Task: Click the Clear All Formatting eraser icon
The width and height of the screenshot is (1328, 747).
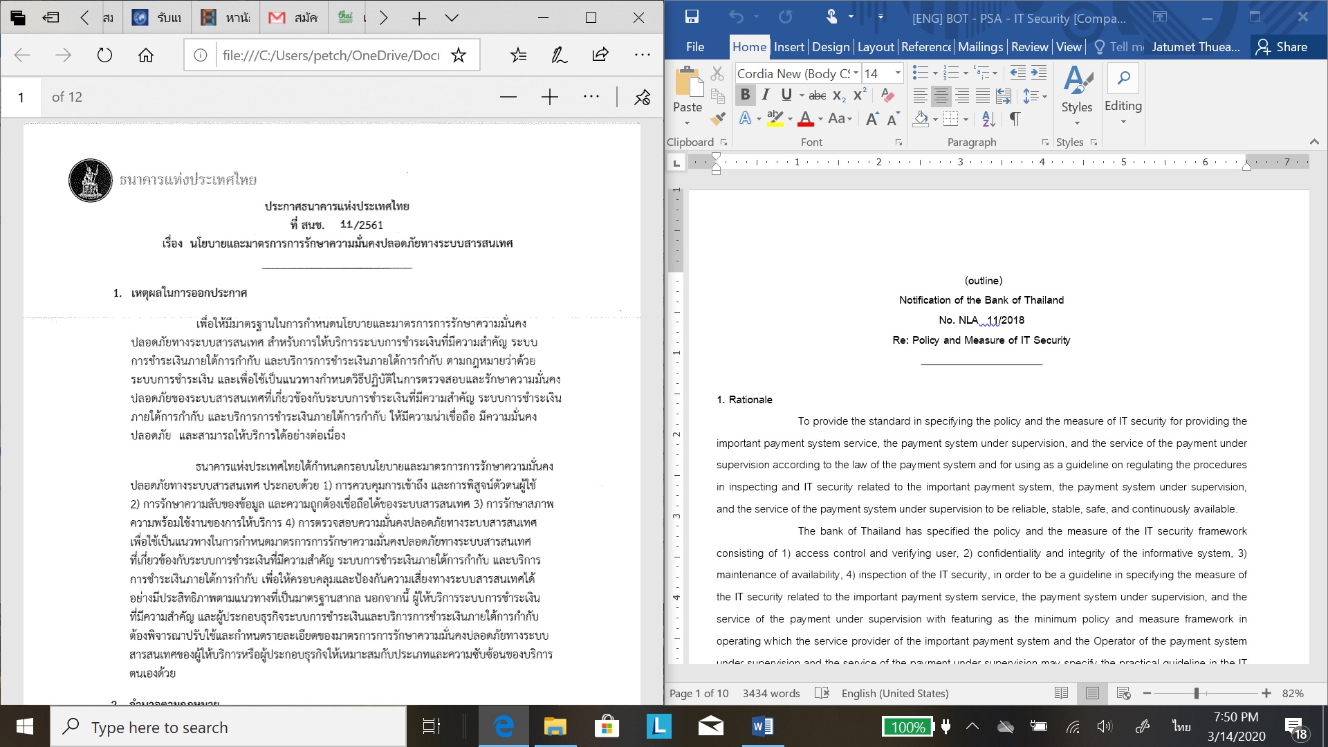Action: click(888, 95)
